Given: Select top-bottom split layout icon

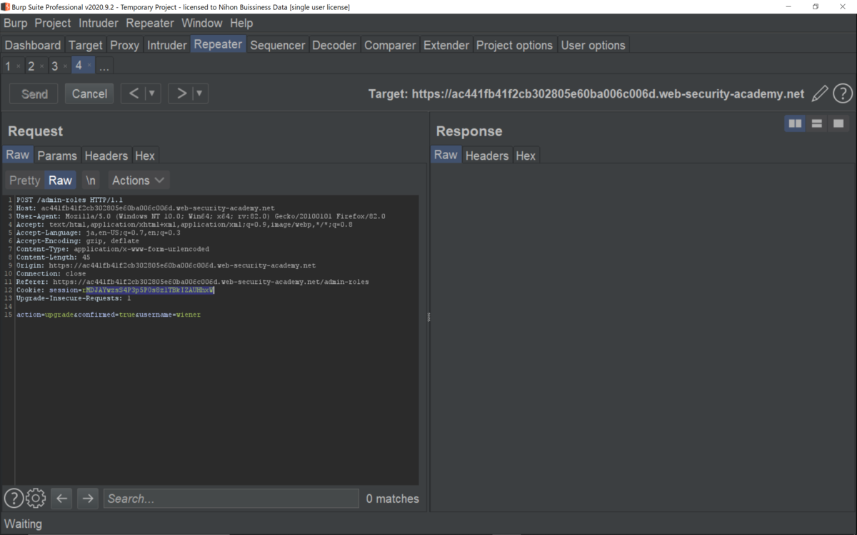Looking at the screenshot, I should click(816, 123).
